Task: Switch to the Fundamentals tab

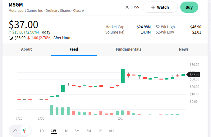Action: [x=128, y=49]
